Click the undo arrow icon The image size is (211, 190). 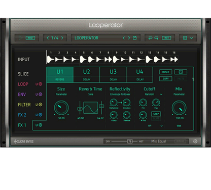pos(150,38)
